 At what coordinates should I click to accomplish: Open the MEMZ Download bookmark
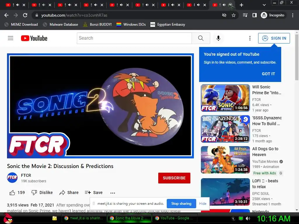21,24
